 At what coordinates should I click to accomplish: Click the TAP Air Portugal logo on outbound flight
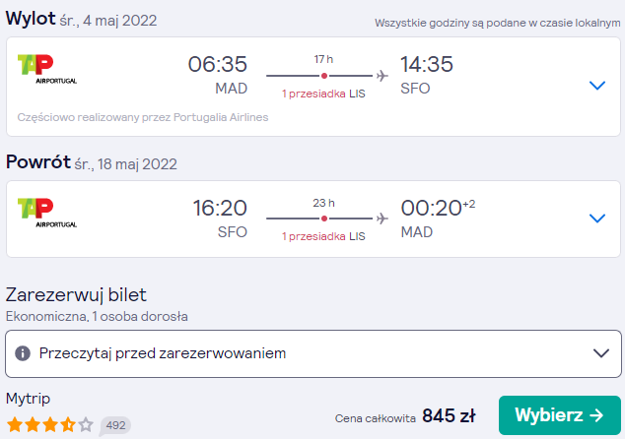47,69
